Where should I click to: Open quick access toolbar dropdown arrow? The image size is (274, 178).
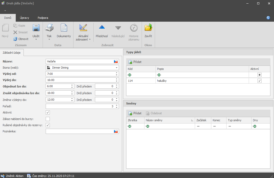point(5,11)
